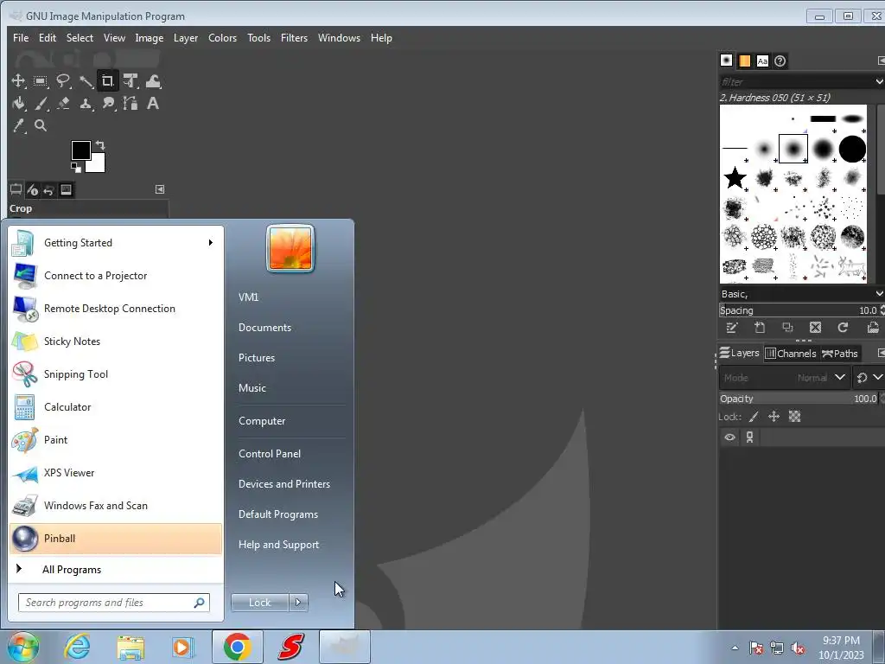Open the tool options tab configuration menu
The width and height of the screenshot is (885, 664).
(160, 189)
